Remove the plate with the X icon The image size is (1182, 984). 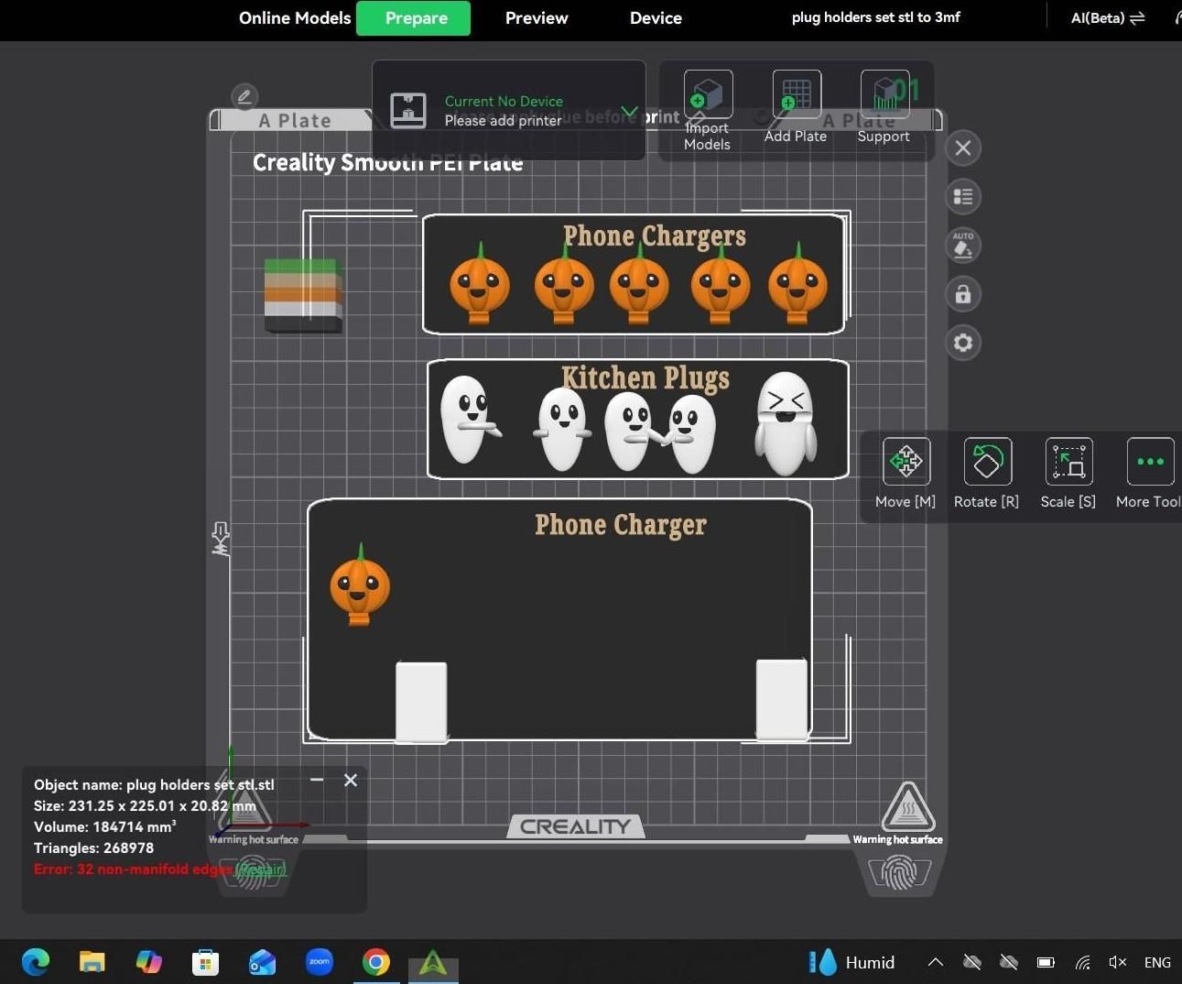click(963, 148)
